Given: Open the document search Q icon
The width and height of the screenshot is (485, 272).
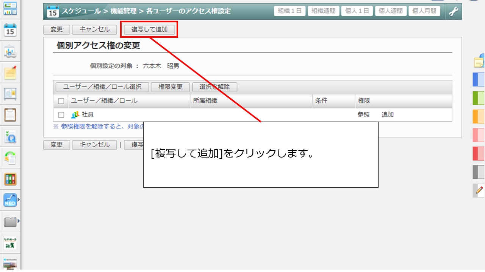Looking at the screenshot, I should click(x=10, y=136).
